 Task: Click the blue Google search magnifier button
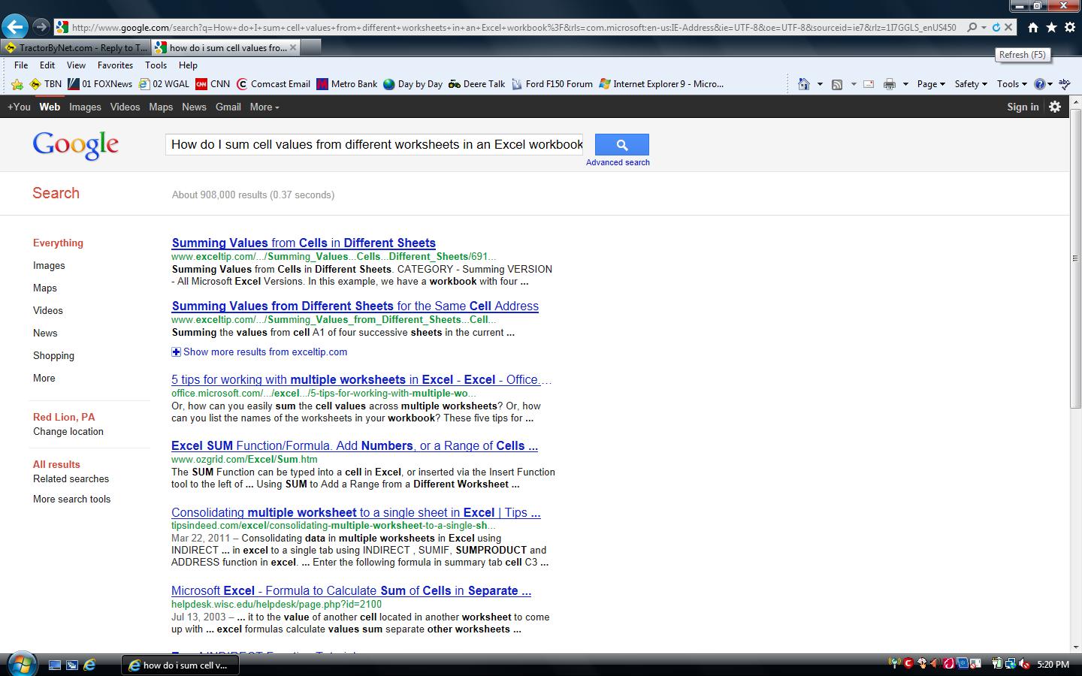point(621,144)
